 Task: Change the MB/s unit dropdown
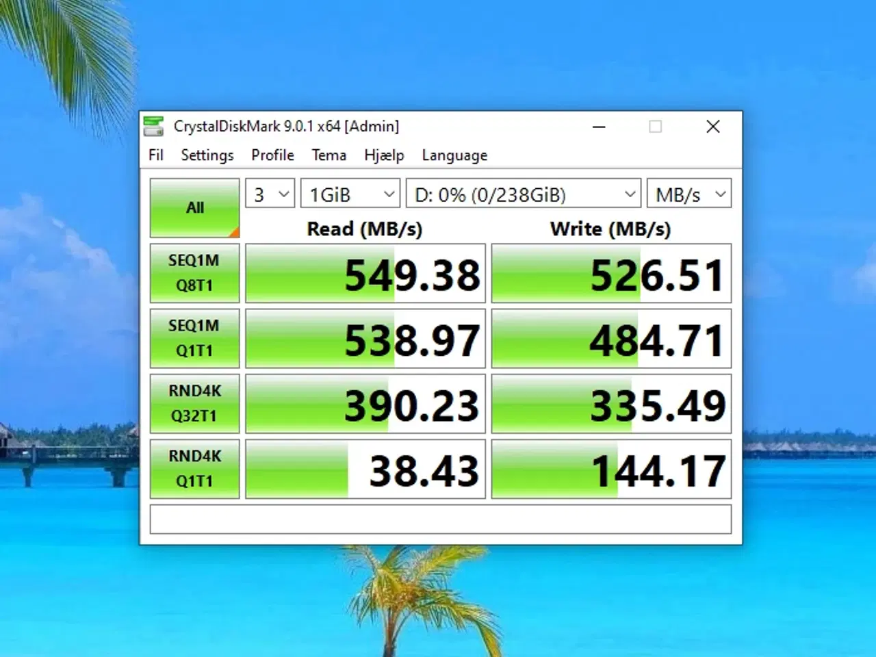[689, 194]
